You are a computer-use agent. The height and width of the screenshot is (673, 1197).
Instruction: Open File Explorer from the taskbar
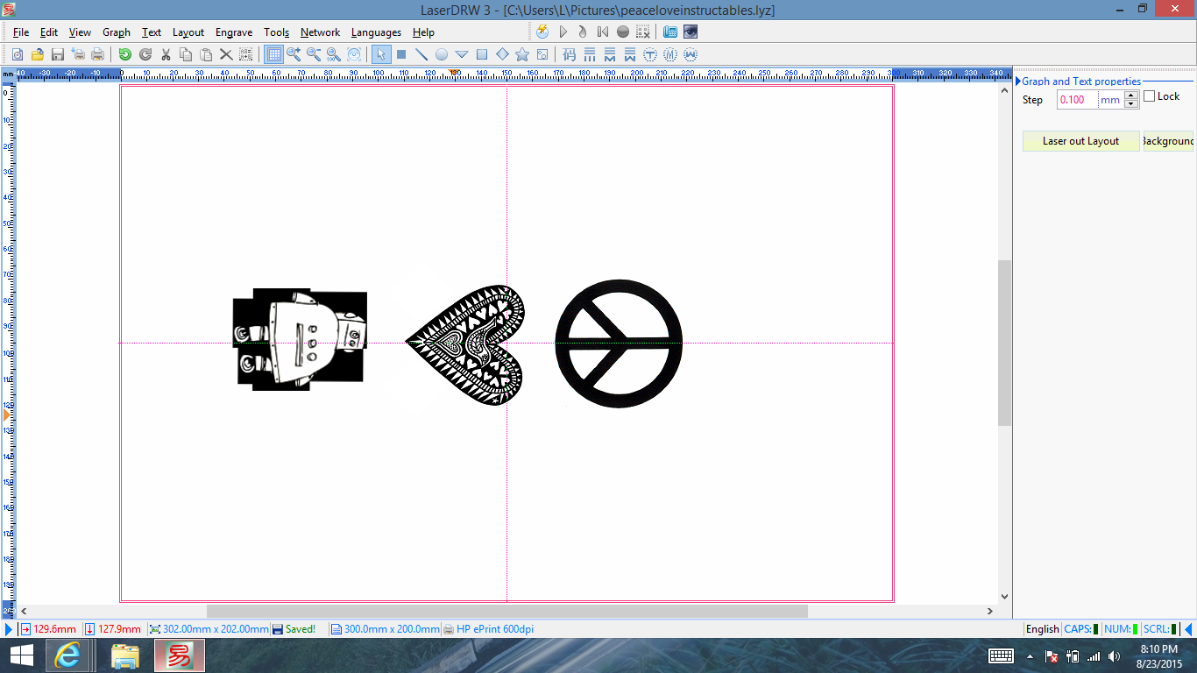pyautogui.click(x=125, y=655)
